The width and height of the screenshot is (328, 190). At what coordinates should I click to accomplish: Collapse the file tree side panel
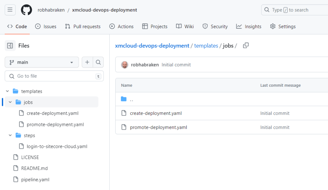tap(10, 45)
